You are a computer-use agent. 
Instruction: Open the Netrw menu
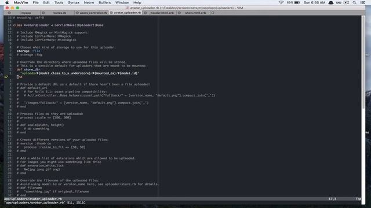(89, 2)
